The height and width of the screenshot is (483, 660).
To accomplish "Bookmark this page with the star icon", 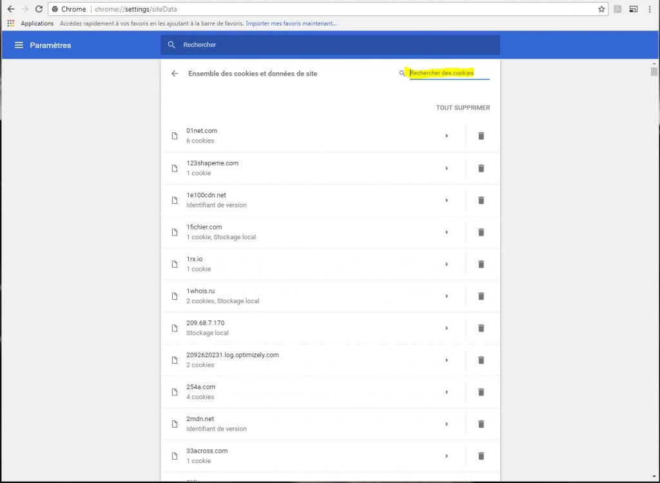I will coord(601,9).
